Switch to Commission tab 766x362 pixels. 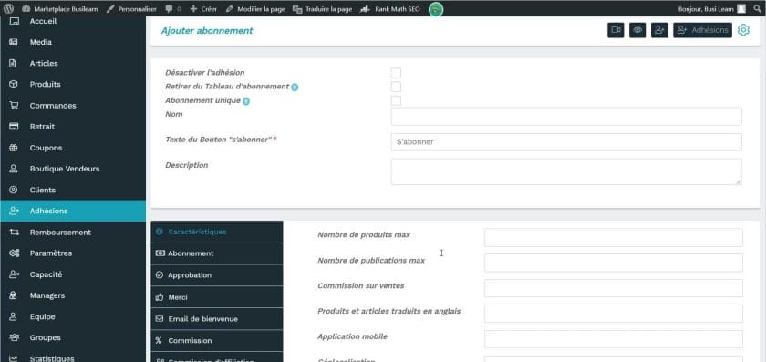217,340
